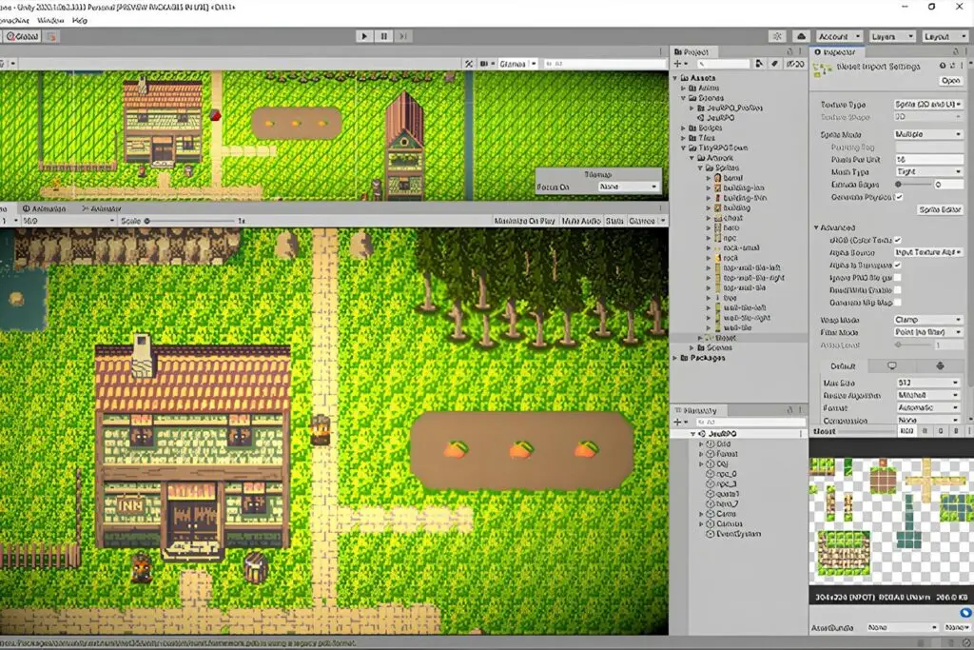Enable the Generate Mip Maps checkbox
The image size is (974, 650).
(898, 302)
